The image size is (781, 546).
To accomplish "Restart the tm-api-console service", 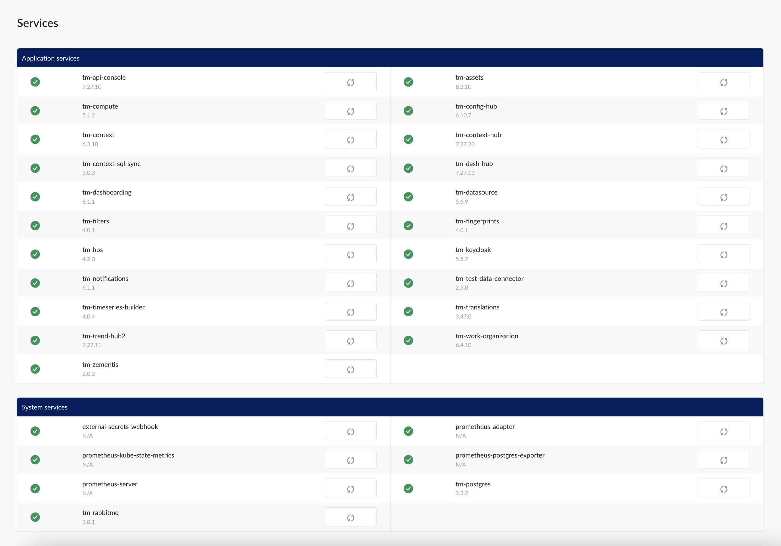I will (350, 82).
